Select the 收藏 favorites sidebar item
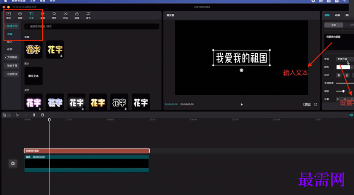Screen dimensions: 354x195 10,34
